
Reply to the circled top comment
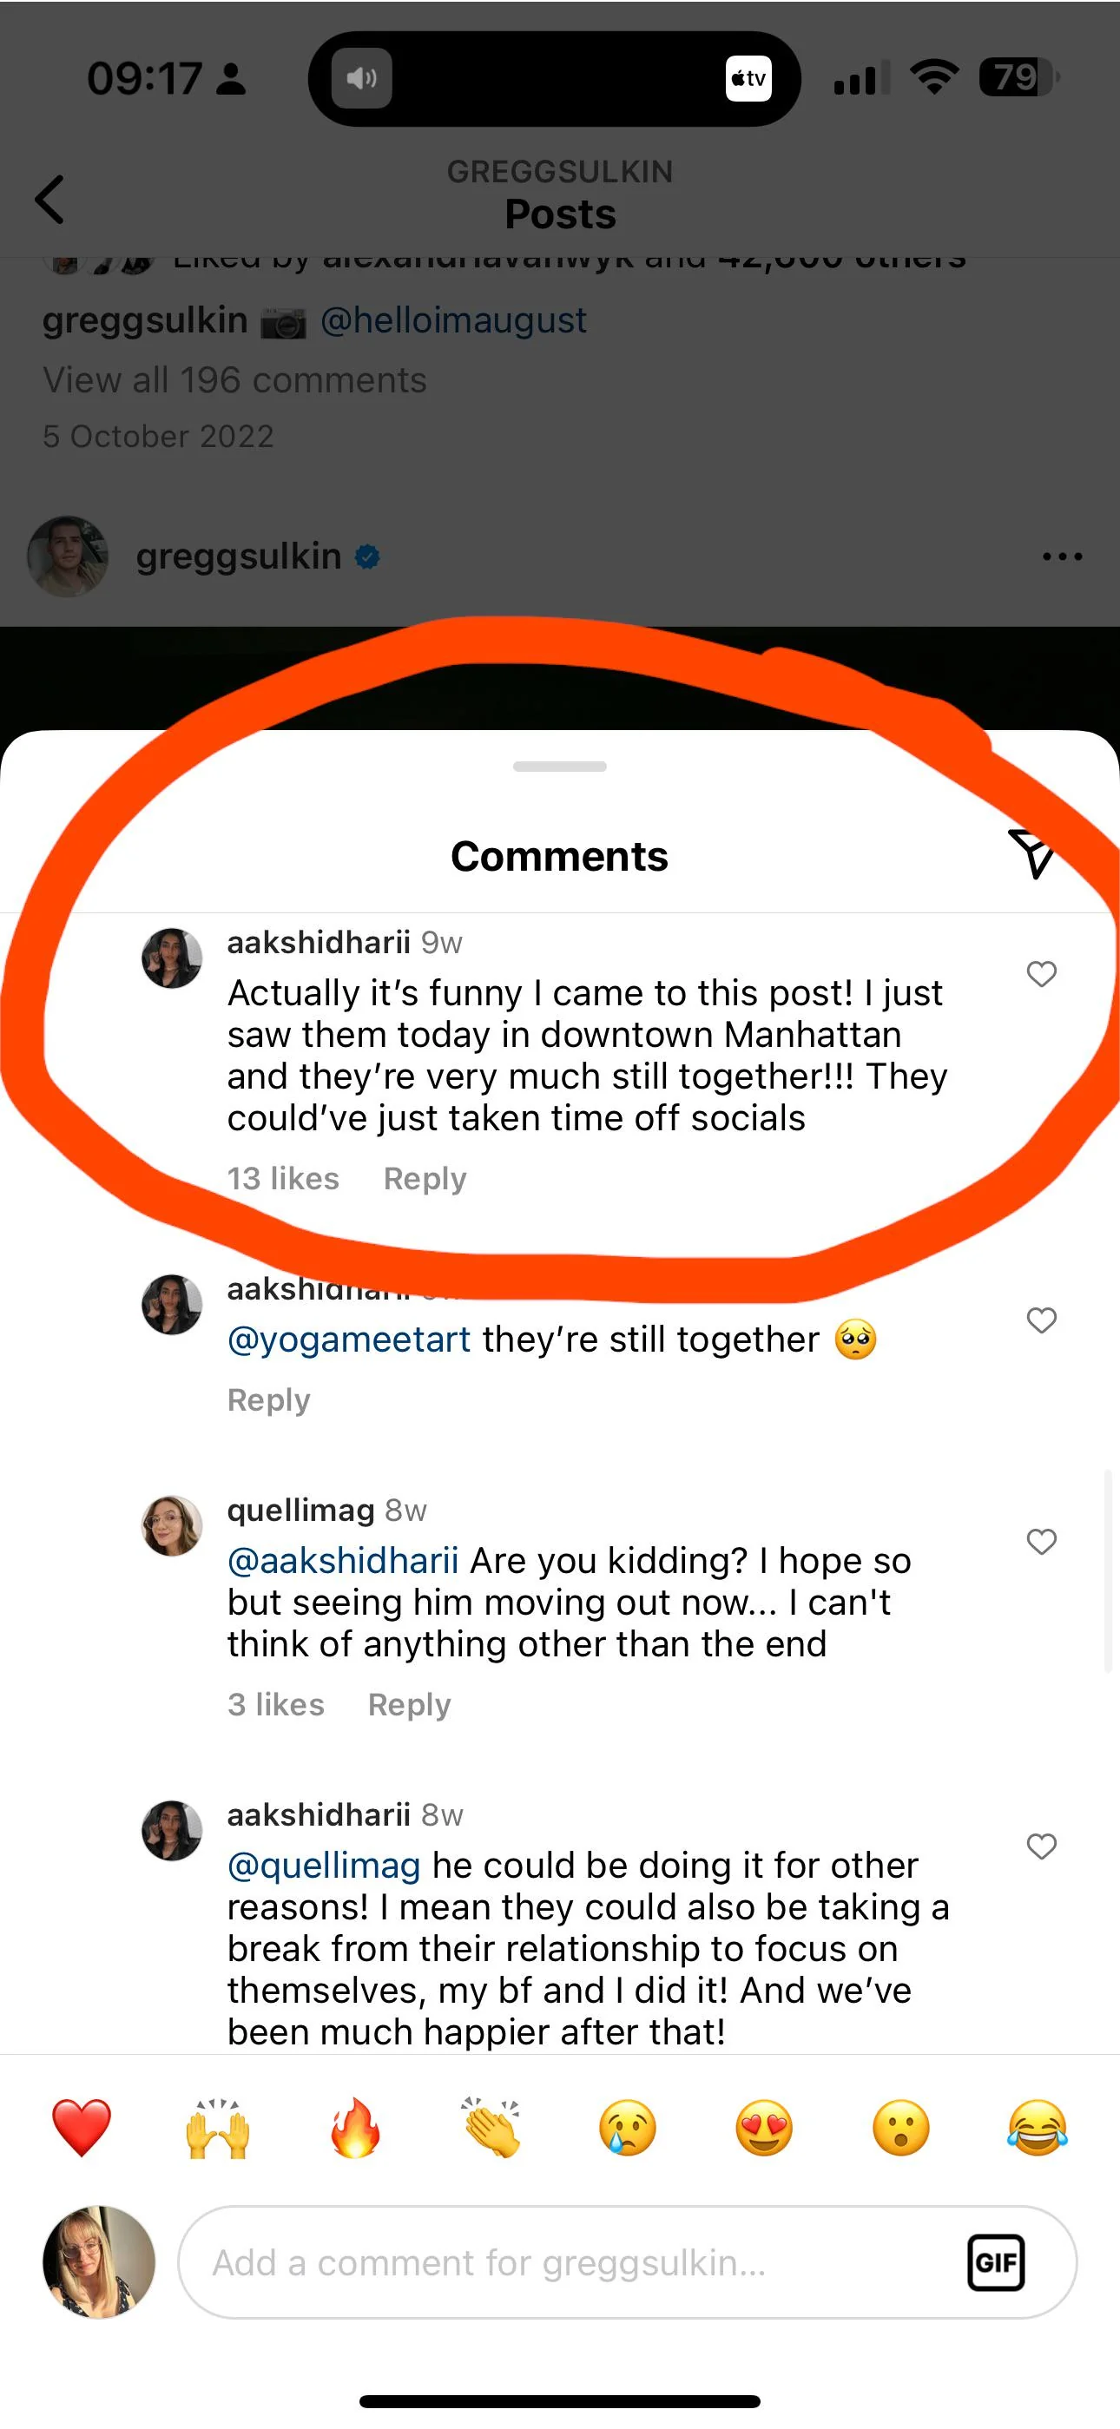[x=425, y=1179]
